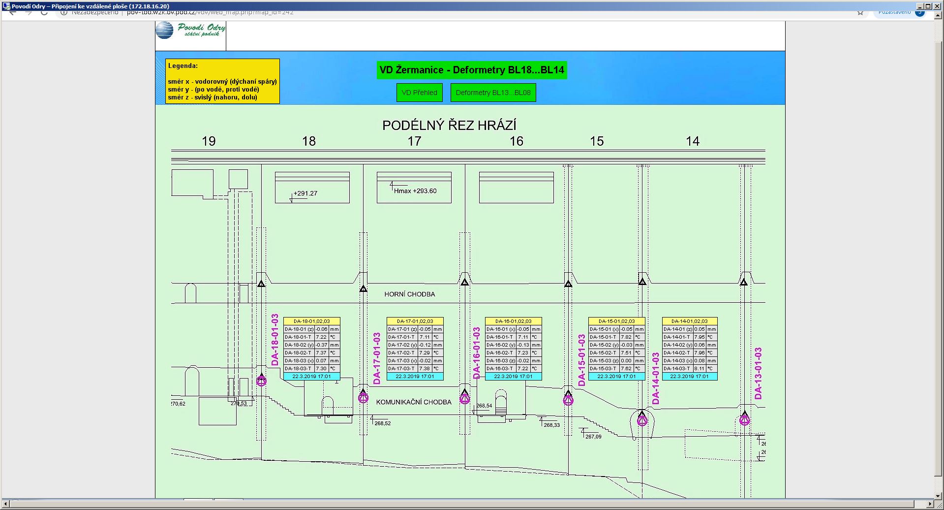Click upper gallery triangle right of block 14
The image size is (944, 510).
[744, 282]
